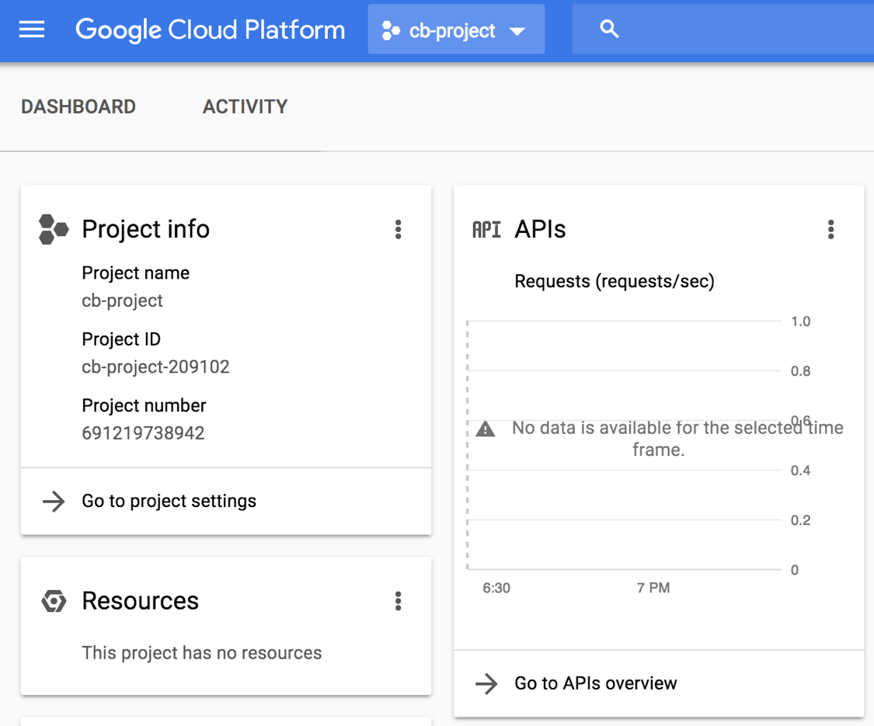Open APIs card options menu

click(x=830, y=230)
